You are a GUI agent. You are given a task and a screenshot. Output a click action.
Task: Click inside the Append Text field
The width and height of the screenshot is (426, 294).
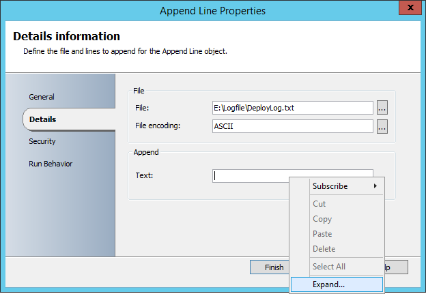[249, 176]
